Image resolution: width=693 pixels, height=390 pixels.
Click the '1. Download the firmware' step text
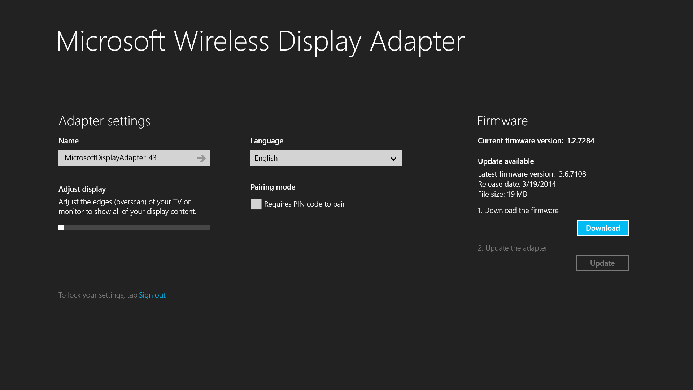tap(518, 211)
